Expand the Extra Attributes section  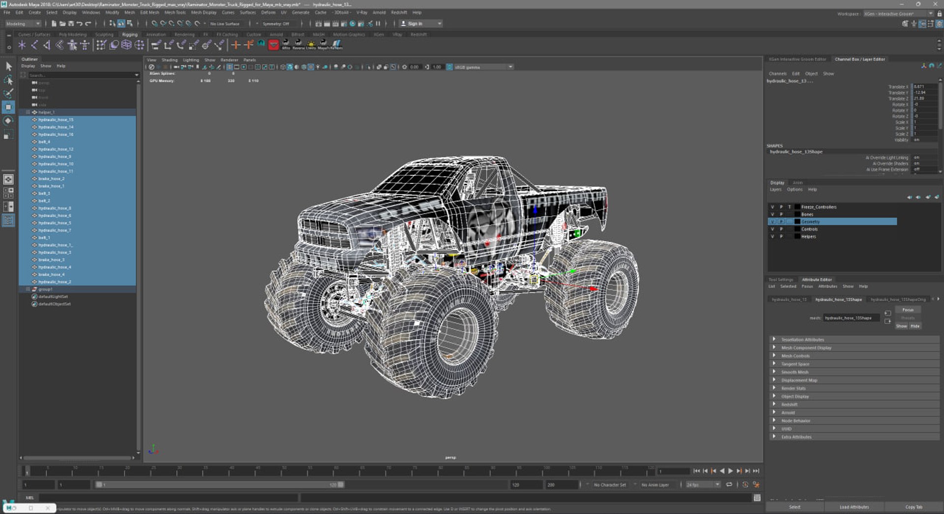(854, 437)
